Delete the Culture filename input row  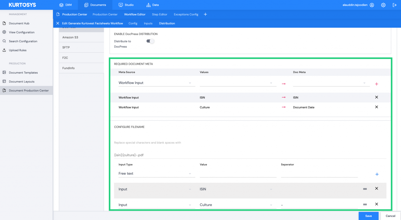[x=376, y=204]
